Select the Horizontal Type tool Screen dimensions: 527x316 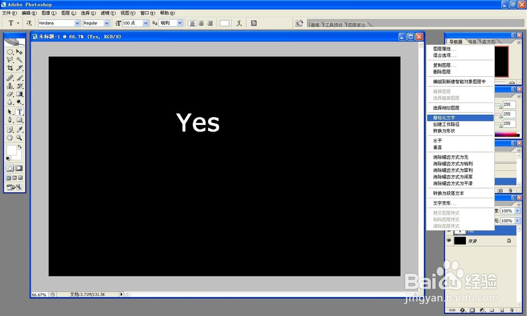[x=19, y=111]
